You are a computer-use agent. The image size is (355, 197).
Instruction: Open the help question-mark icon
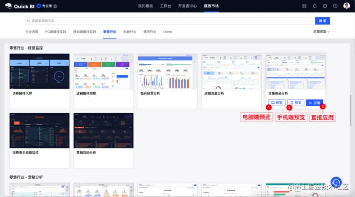[335, 6]
